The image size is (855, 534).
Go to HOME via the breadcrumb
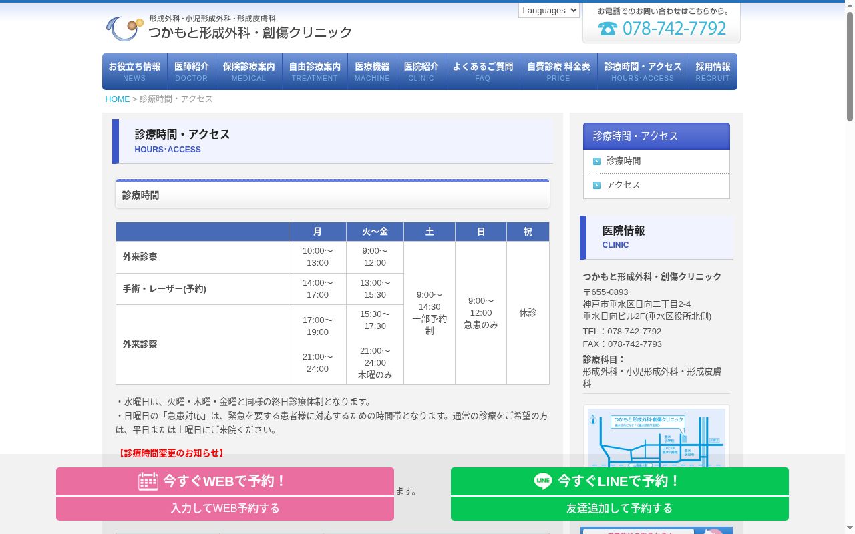coord(118,99)
